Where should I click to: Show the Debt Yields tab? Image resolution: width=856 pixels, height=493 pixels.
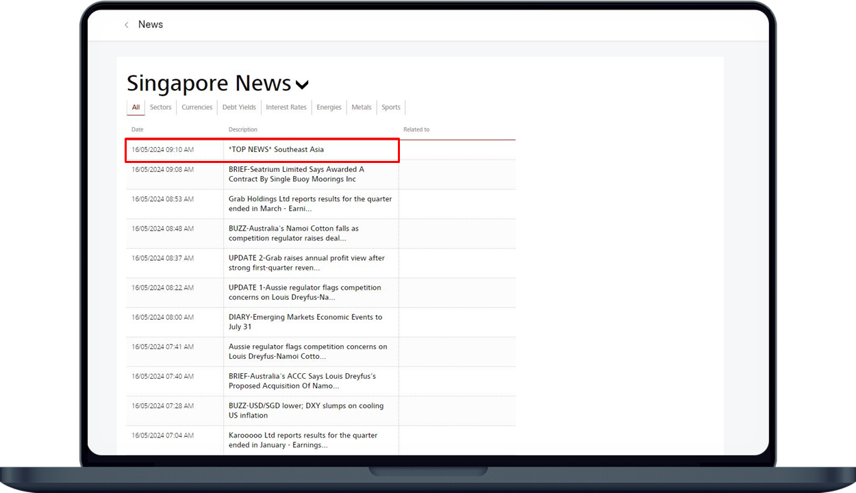(x=239, y=108)
